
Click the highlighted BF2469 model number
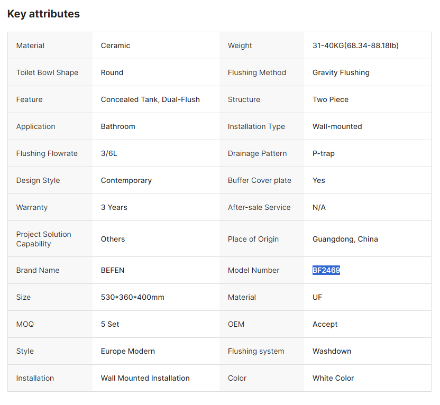pos(326,270)
